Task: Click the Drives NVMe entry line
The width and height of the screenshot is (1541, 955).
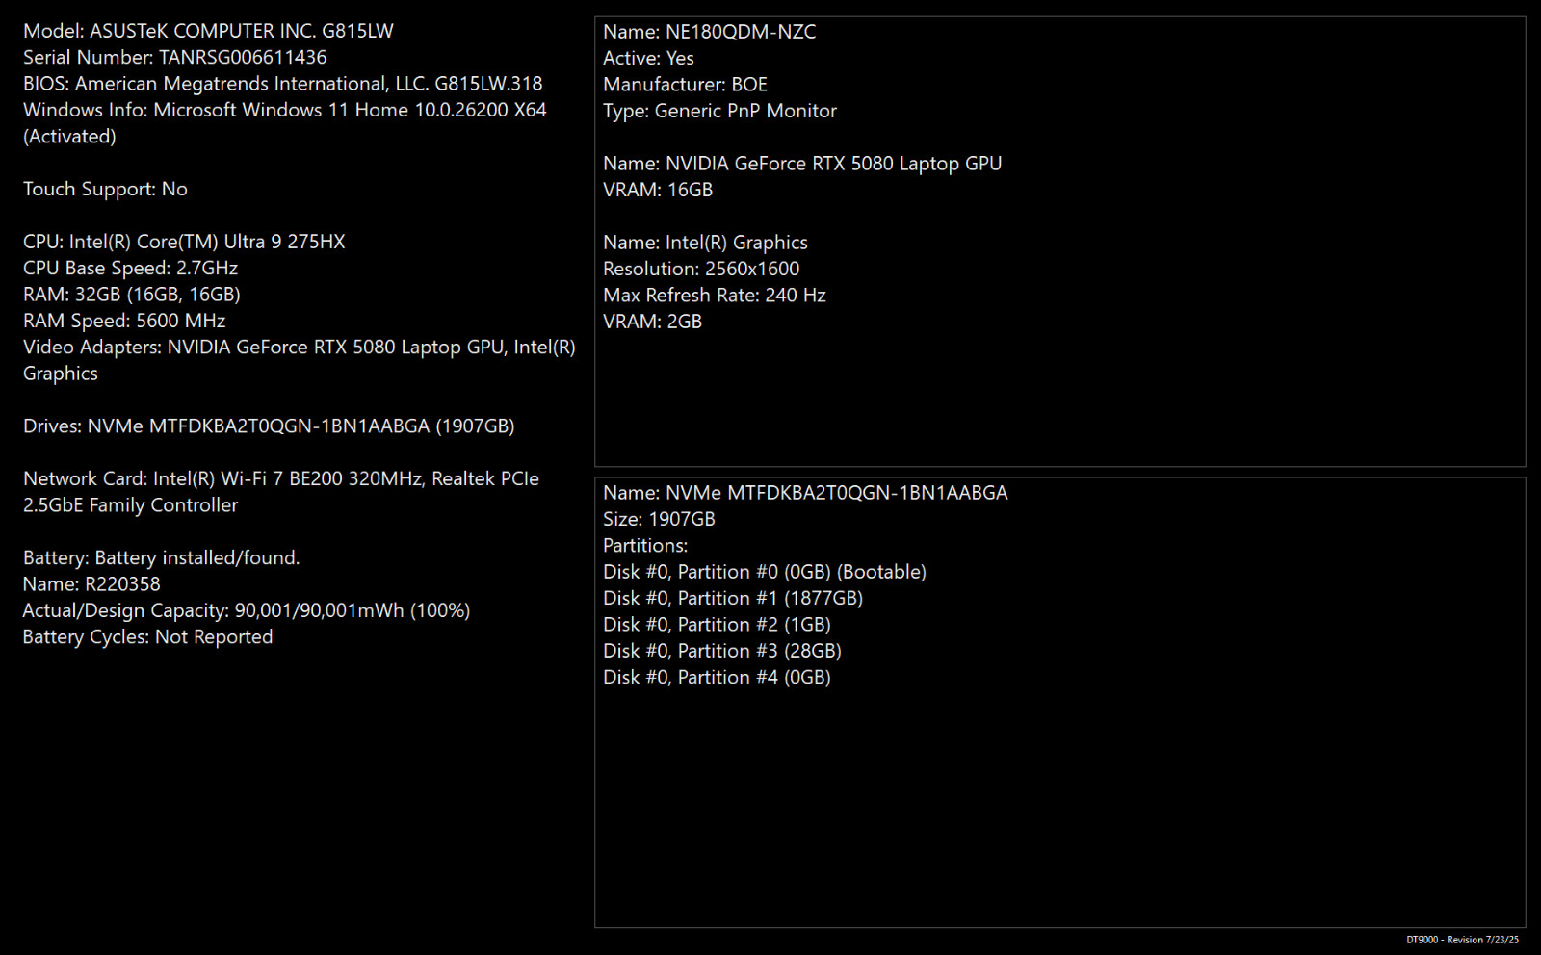Action: point(269,426)
